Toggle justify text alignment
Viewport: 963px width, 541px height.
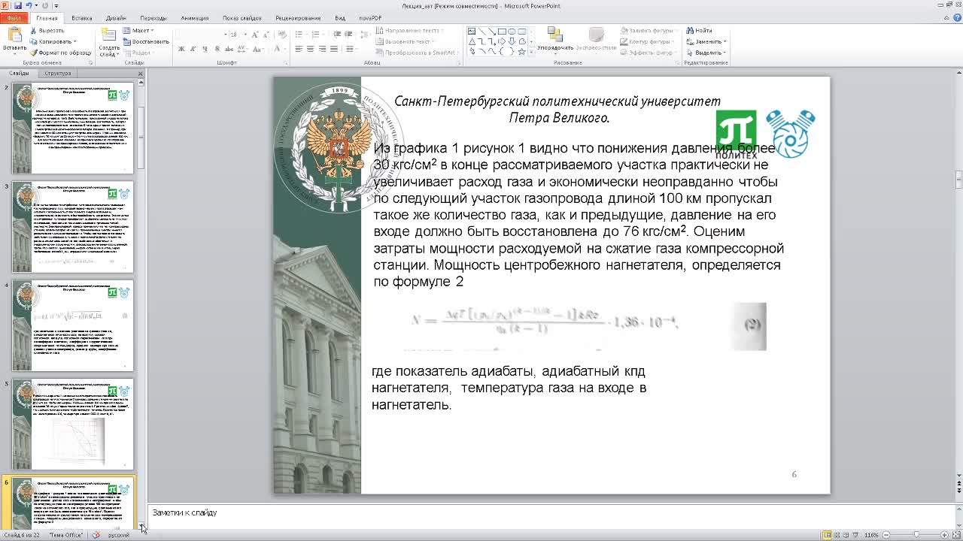click(335, 49)
